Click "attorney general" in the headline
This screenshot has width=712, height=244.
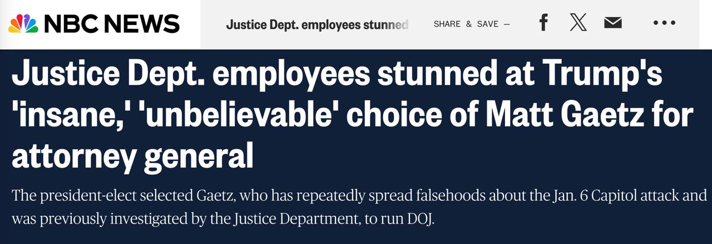coord(132,155)
